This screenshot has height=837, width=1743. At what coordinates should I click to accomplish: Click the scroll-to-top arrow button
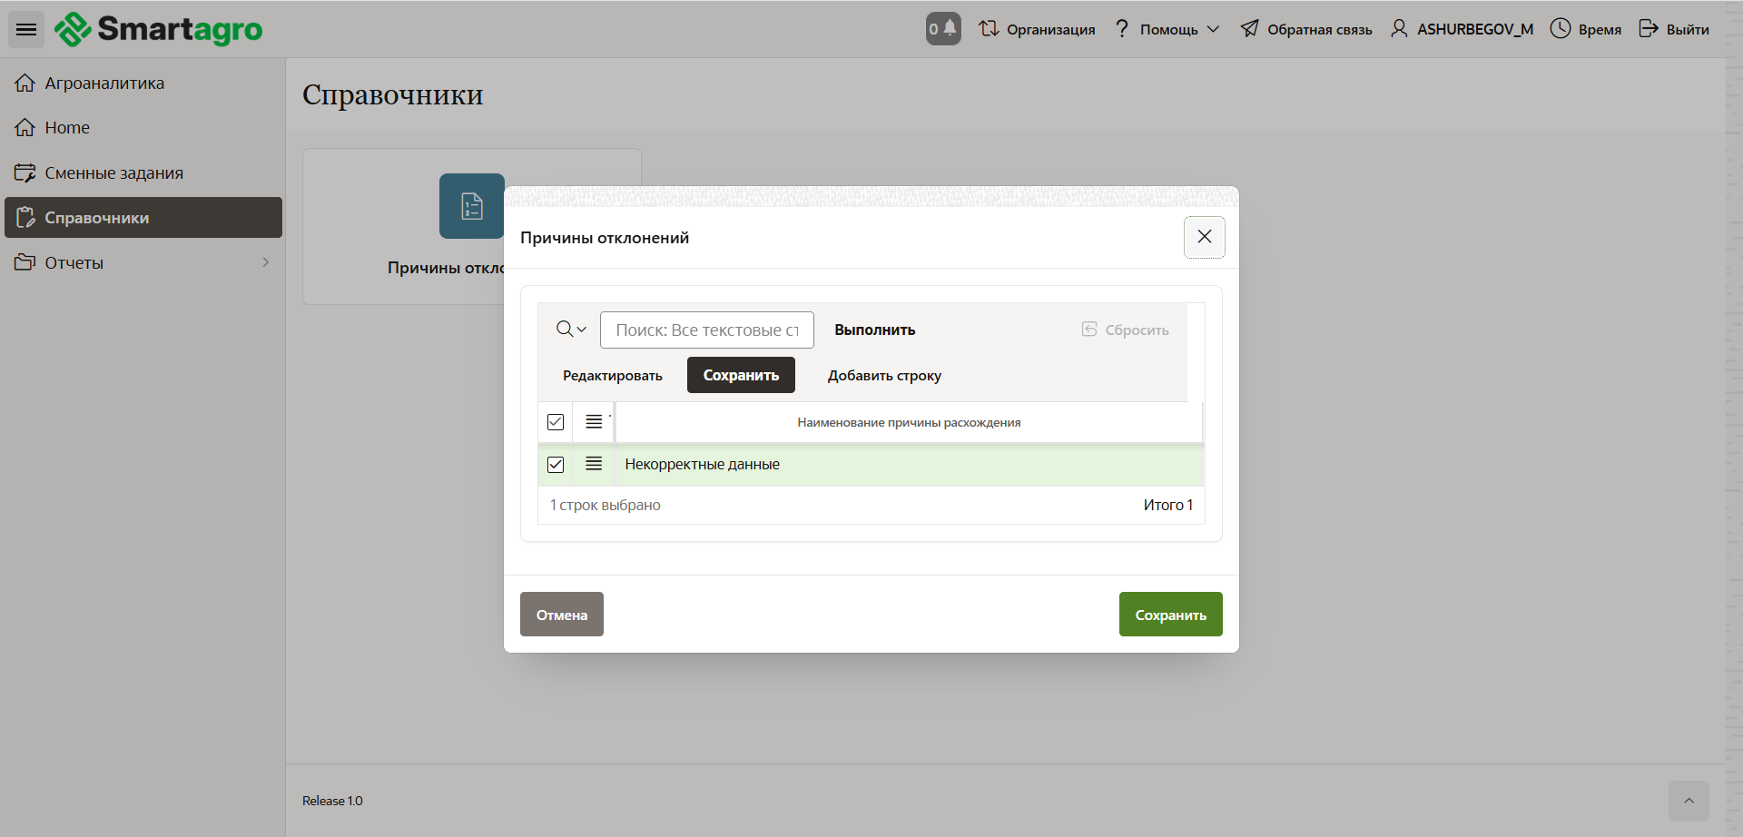(x=1689, y=801)
